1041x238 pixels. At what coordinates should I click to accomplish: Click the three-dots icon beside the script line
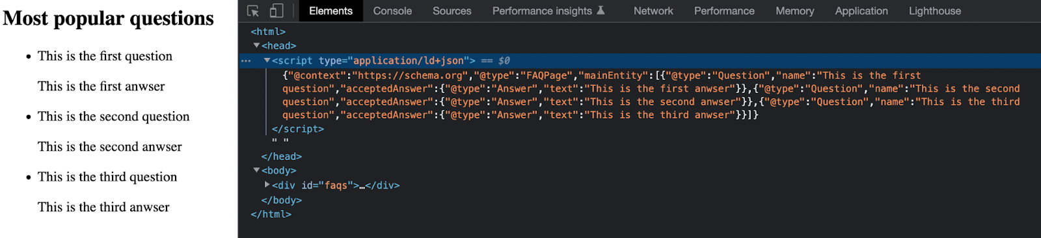tap(246, 61)
